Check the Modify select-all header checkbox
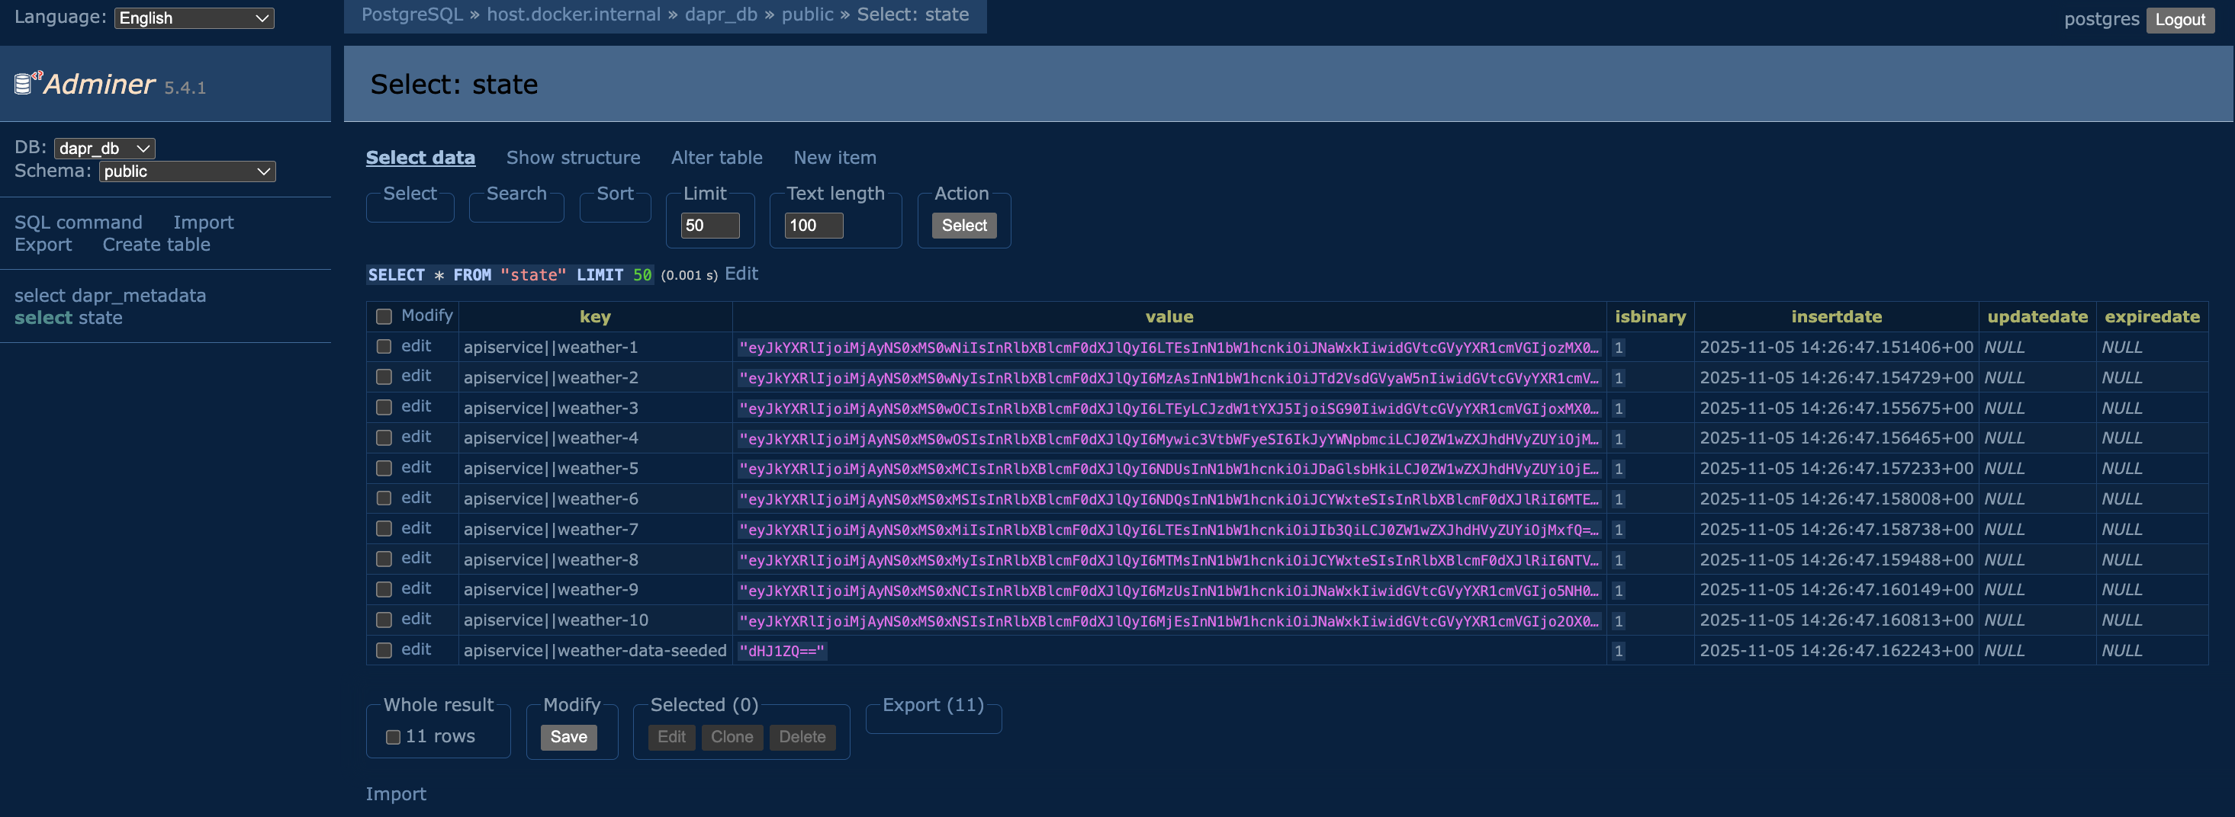Viewport: 2235px width, 817px height. pyautogui.click(x=384, y=316)
